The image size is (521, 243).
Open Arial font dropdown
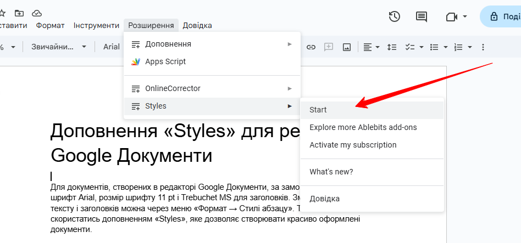point(112,47)
